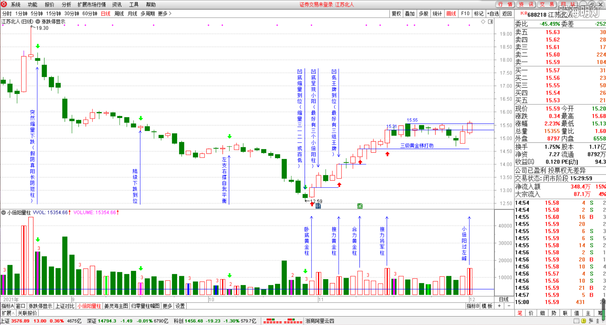Click the 统计 toolbar button
Viewport: 606px width, 325px height.
click(x=437, y=14)
